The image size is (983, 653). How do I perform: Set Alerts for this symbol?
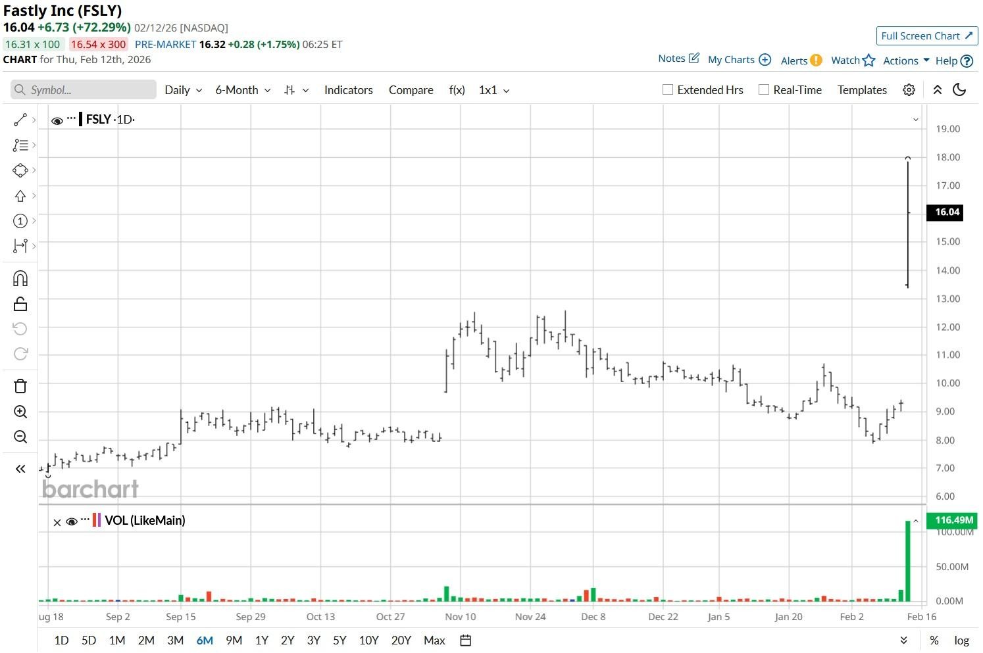point(801,60)
